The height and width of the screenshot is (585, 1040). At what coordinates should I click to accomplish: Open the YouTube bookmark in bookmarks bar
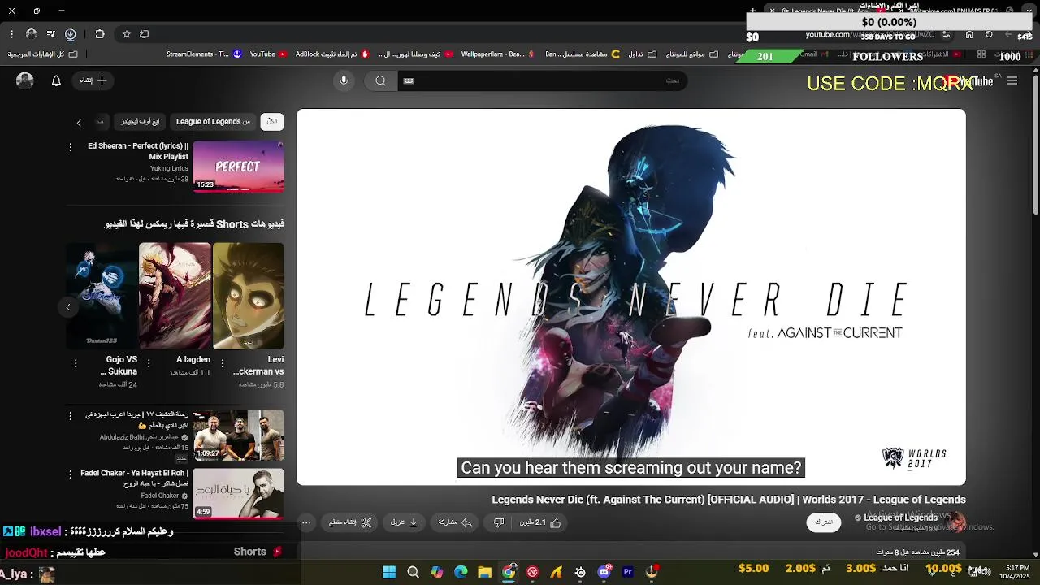[268, 54]
